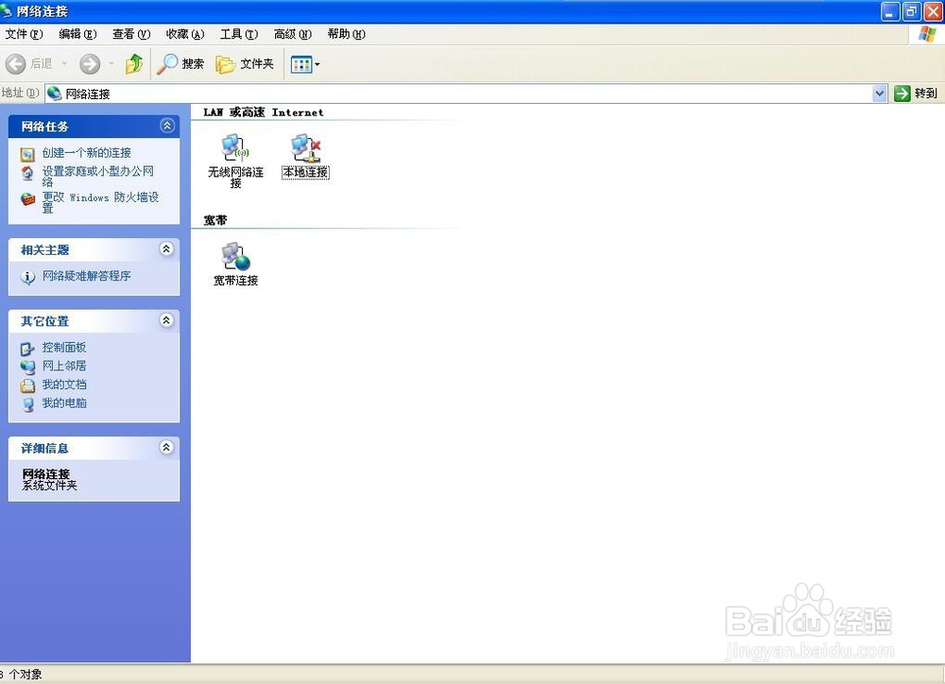Click the 控制面板 sidebar icon
The height and width of the screenshot is (684, 945).
click(x=27, y=349)
